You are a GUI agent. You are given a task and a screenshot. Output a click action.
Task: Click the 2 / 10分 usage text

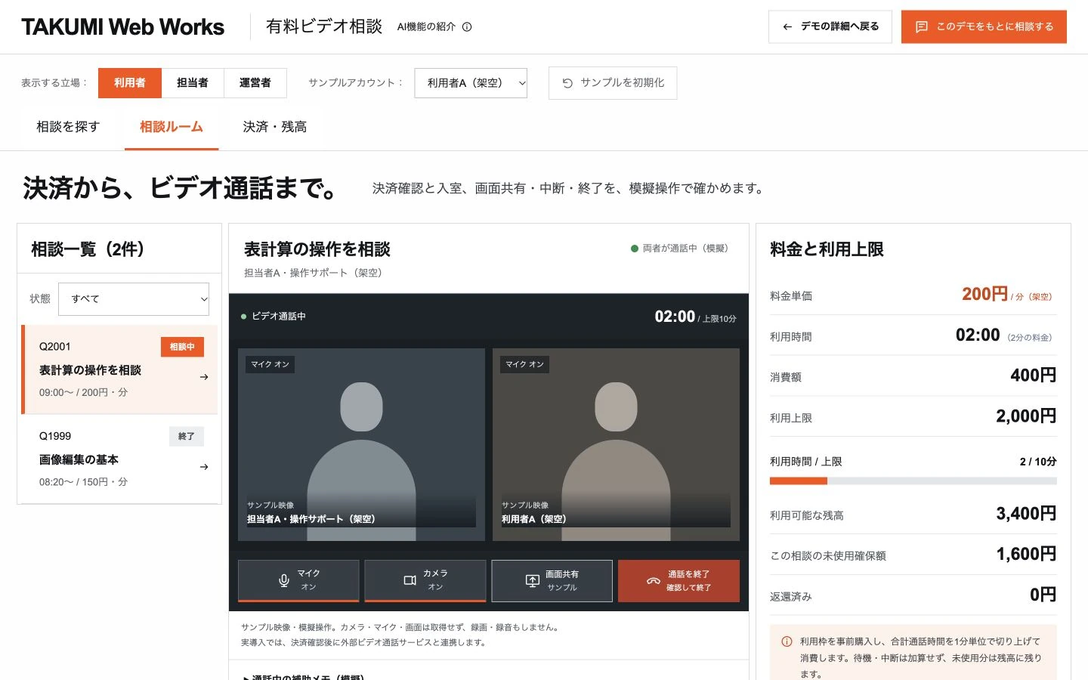1038,462
